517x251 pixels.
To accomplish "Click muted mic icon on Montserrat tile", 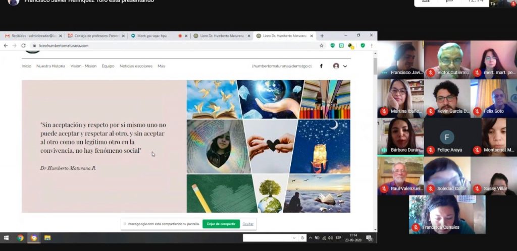I will point(477,150).
